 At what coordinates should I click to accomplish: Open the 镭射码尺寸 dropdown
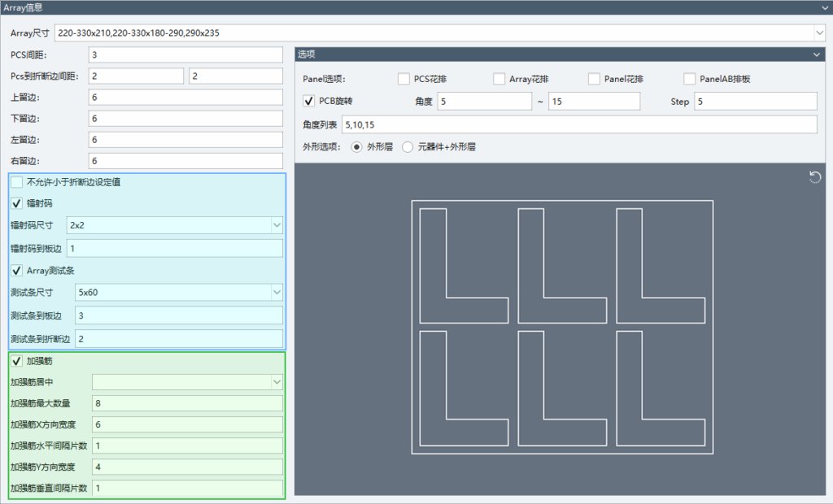pos(277,225)
